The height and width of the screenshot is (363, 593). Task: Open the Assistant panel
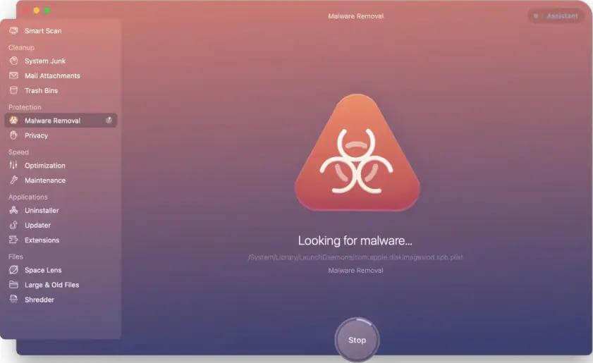click(556, 16)
